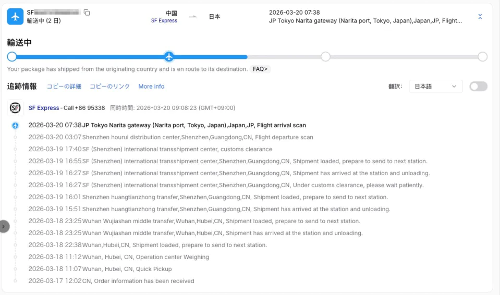Click コピーのリンク to copy link
Image resolution: width=500 pixels, height=295 pixels.
[x=109, y=87]
